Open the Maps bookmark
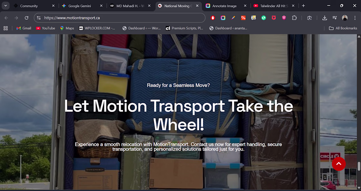 coord(67,28)
